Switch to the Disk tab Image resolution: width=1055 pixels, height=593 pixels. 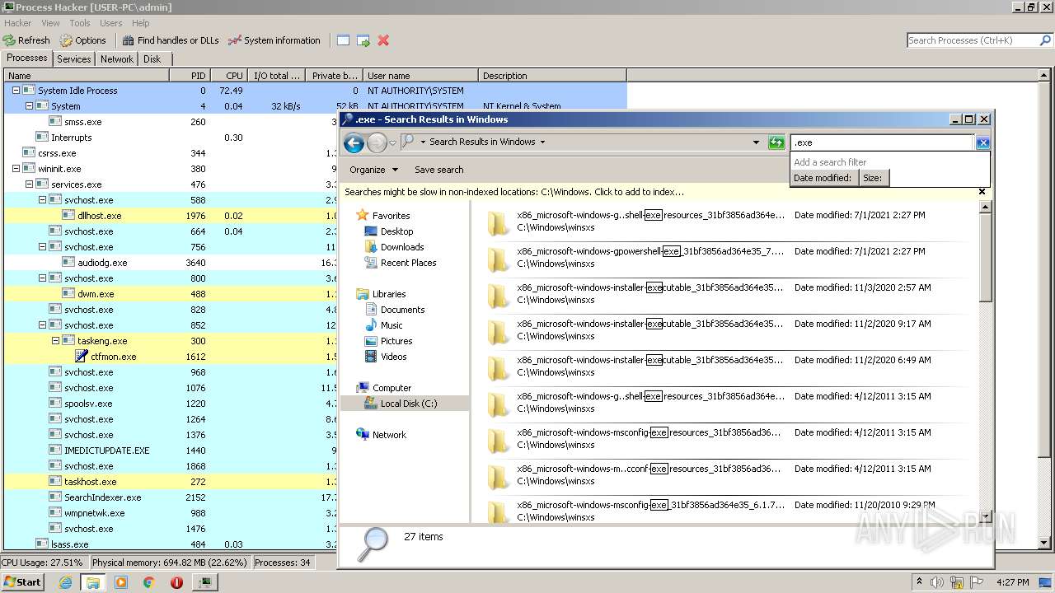[152, 59]
